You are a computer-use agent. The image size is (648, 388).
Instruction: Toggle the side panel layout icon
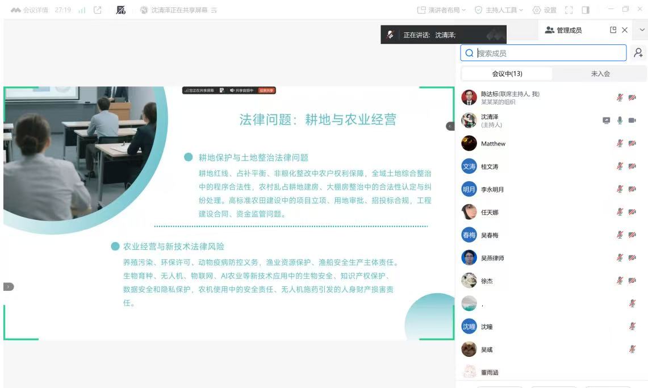coord(586,10)
